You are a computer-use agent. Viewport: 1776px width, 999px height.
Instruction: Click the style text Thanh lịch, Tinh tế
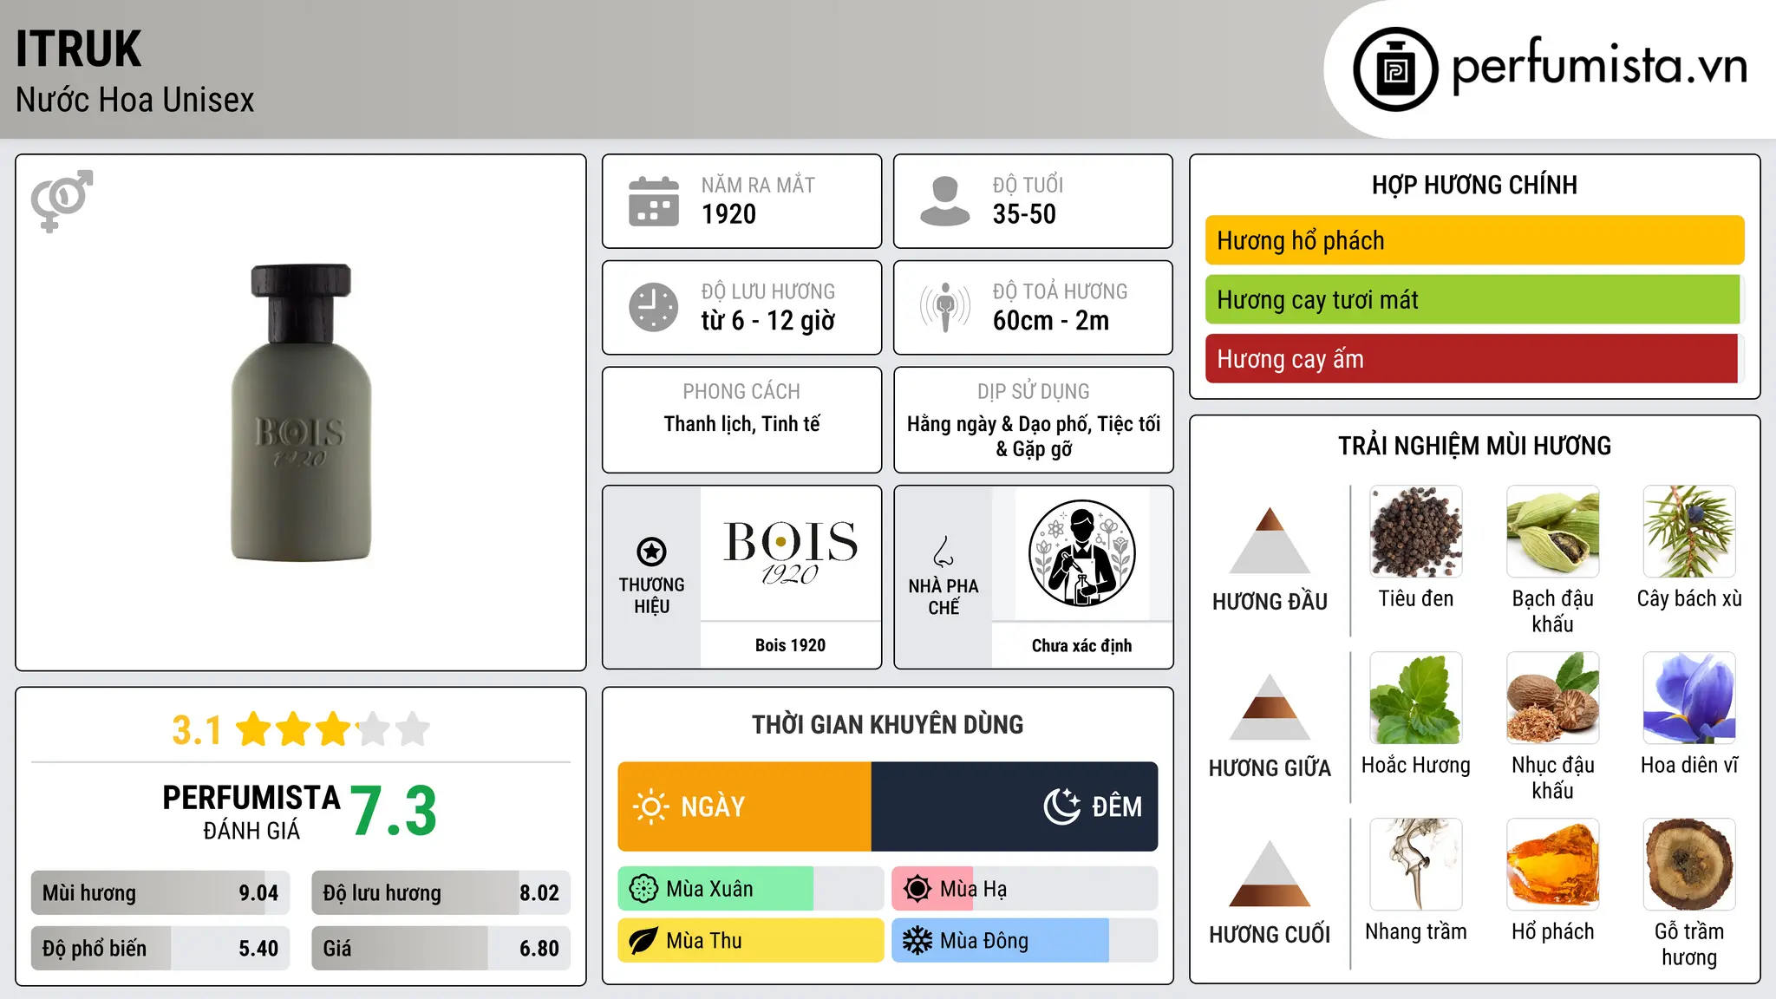[x=741, y=424]
